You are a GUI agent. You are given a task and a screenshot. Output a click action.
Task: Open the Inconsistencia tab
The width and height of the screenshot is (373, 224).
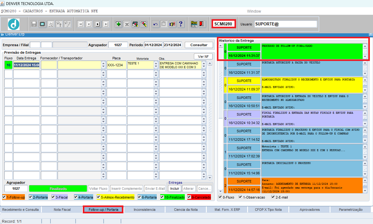coord(144,210)
